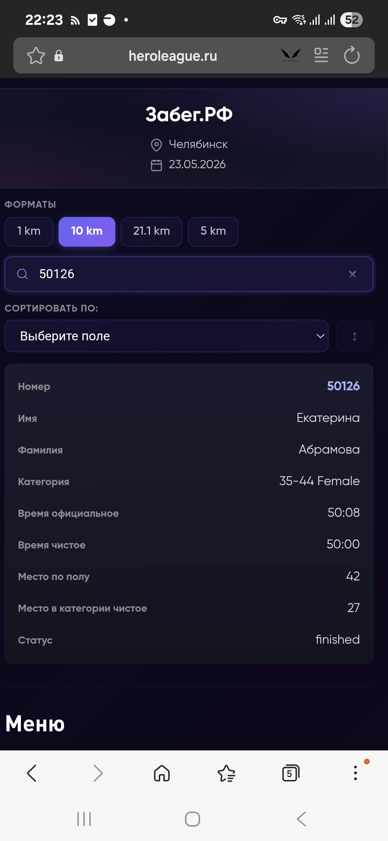388x841 pixels.
Task: Open browser bookmarks list icon
Action: click(226, 773)
